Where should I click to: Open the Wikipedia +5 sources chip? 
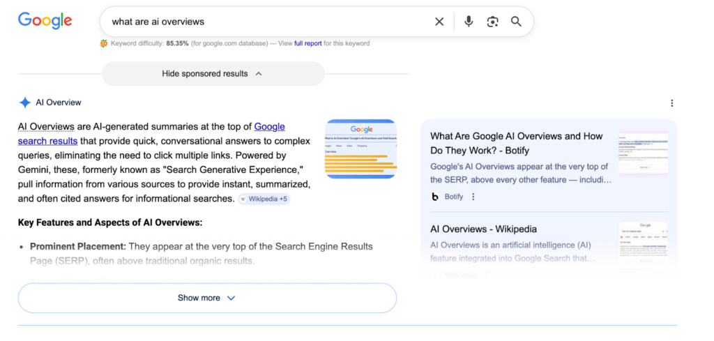pos(264,199)
